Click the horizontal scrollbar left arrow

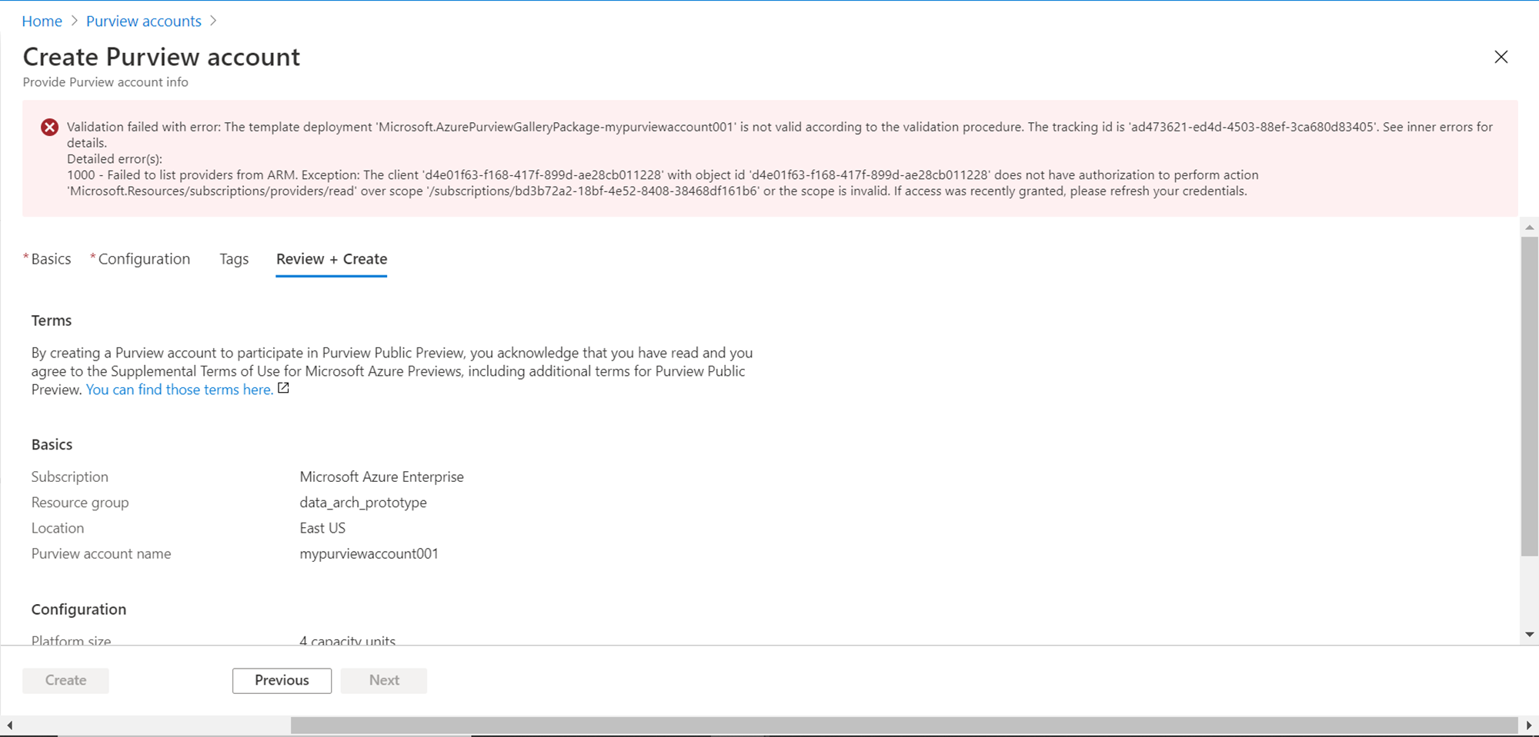pyautogui.click(x=9, y=725)
